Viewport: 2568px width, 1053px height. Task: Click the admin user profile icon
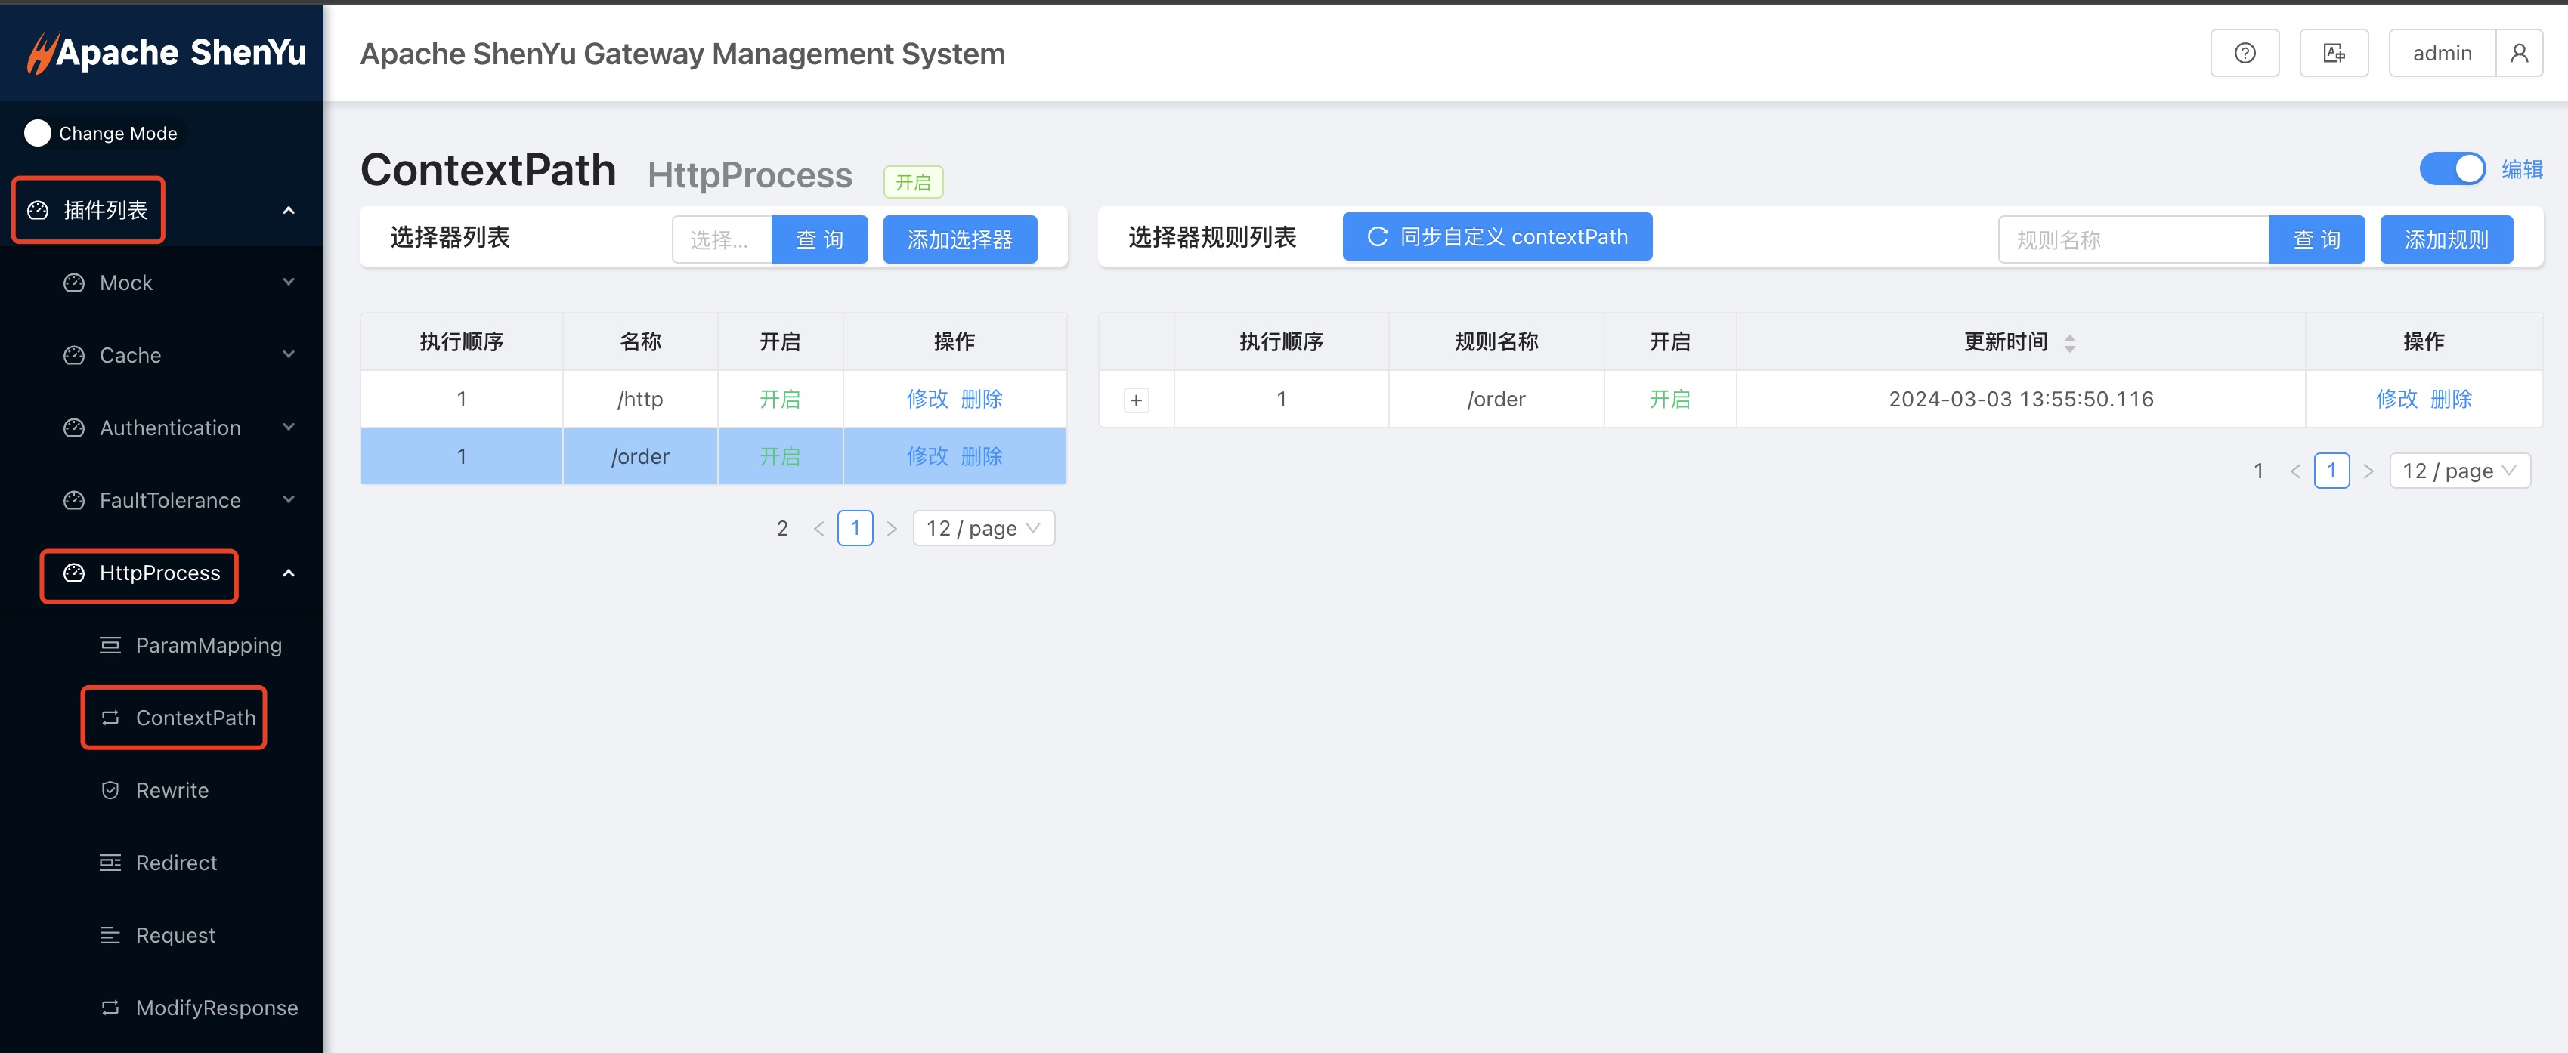(x=2518, y=54)
